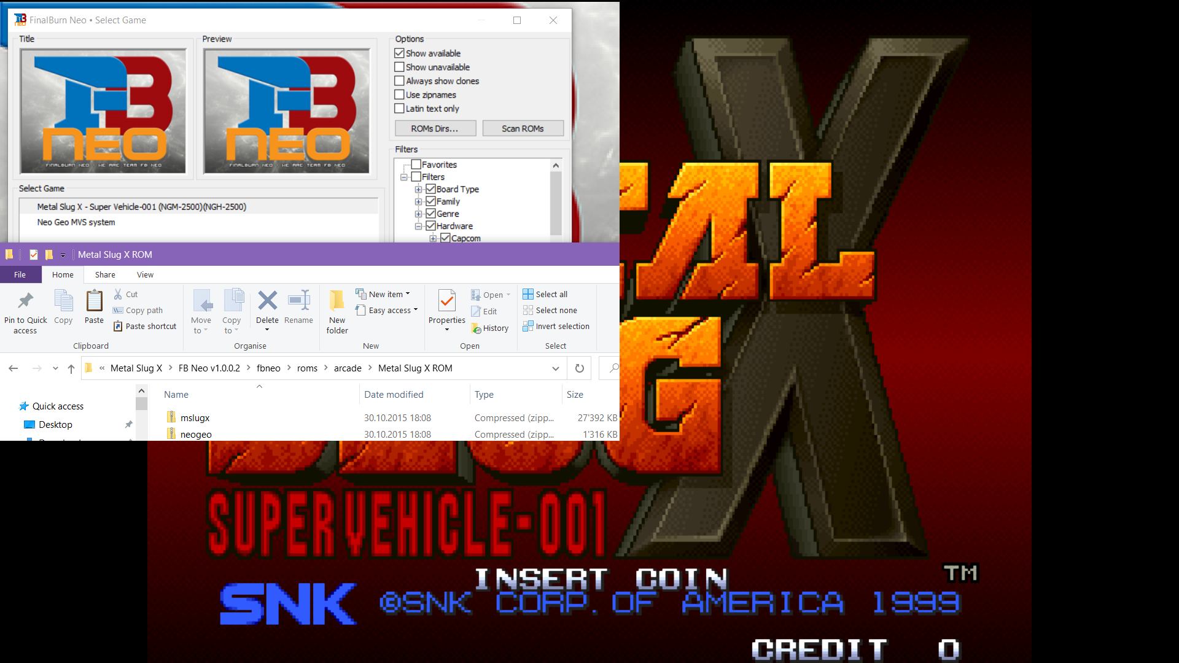This screenshot has height=663, width=1179.
Task: Open file History
Action: [x=490, y=328]
